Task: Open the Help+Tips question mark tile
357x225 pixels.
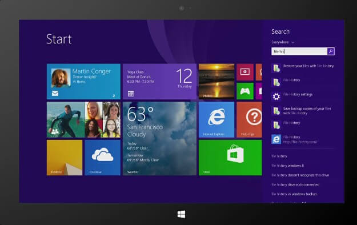Action: [249, 119]
